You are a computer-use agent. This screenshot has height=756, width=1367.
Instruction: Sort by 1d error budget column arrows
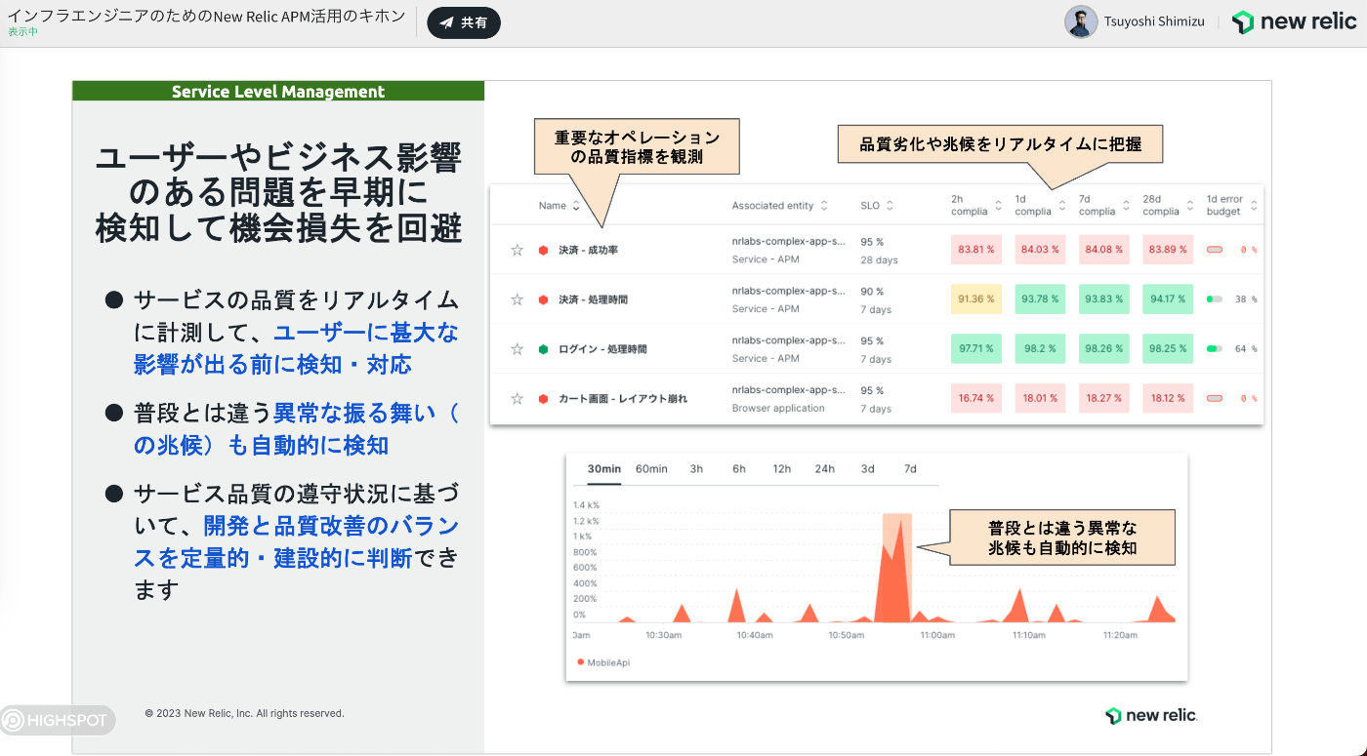click(x=1254, y=206)
